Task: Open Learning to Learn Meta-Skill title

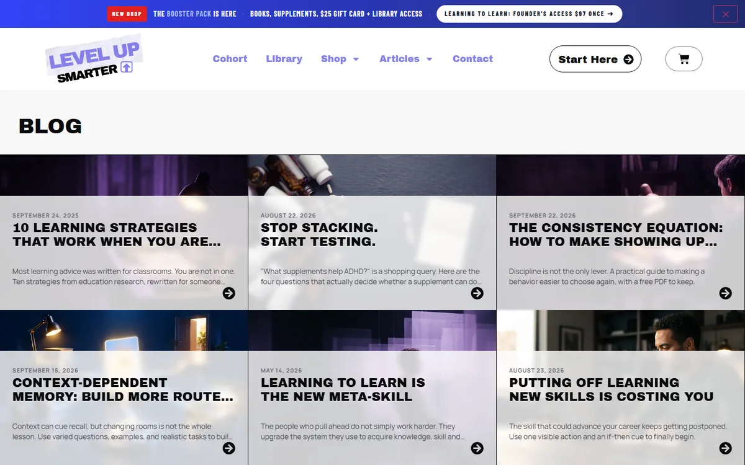Action: point(343,389)
